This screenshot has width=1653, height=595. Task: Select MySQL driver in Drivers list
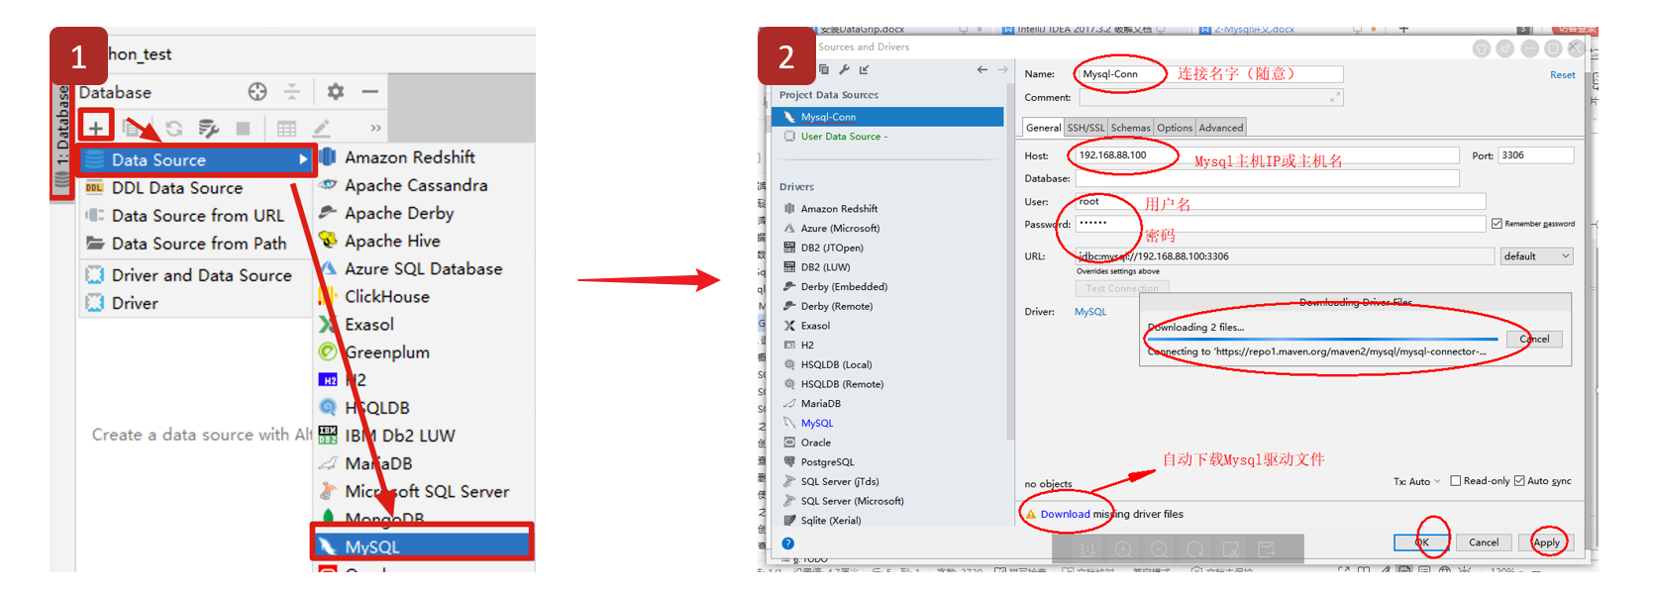click(x=816, y=423)
